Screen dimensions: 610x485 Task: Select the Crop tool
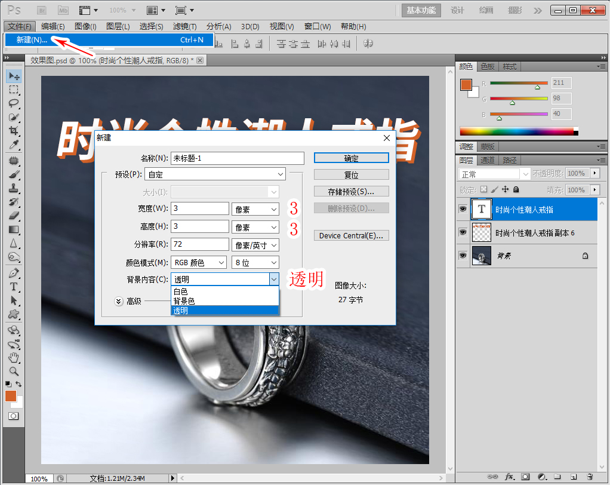(x=14, y=131)
